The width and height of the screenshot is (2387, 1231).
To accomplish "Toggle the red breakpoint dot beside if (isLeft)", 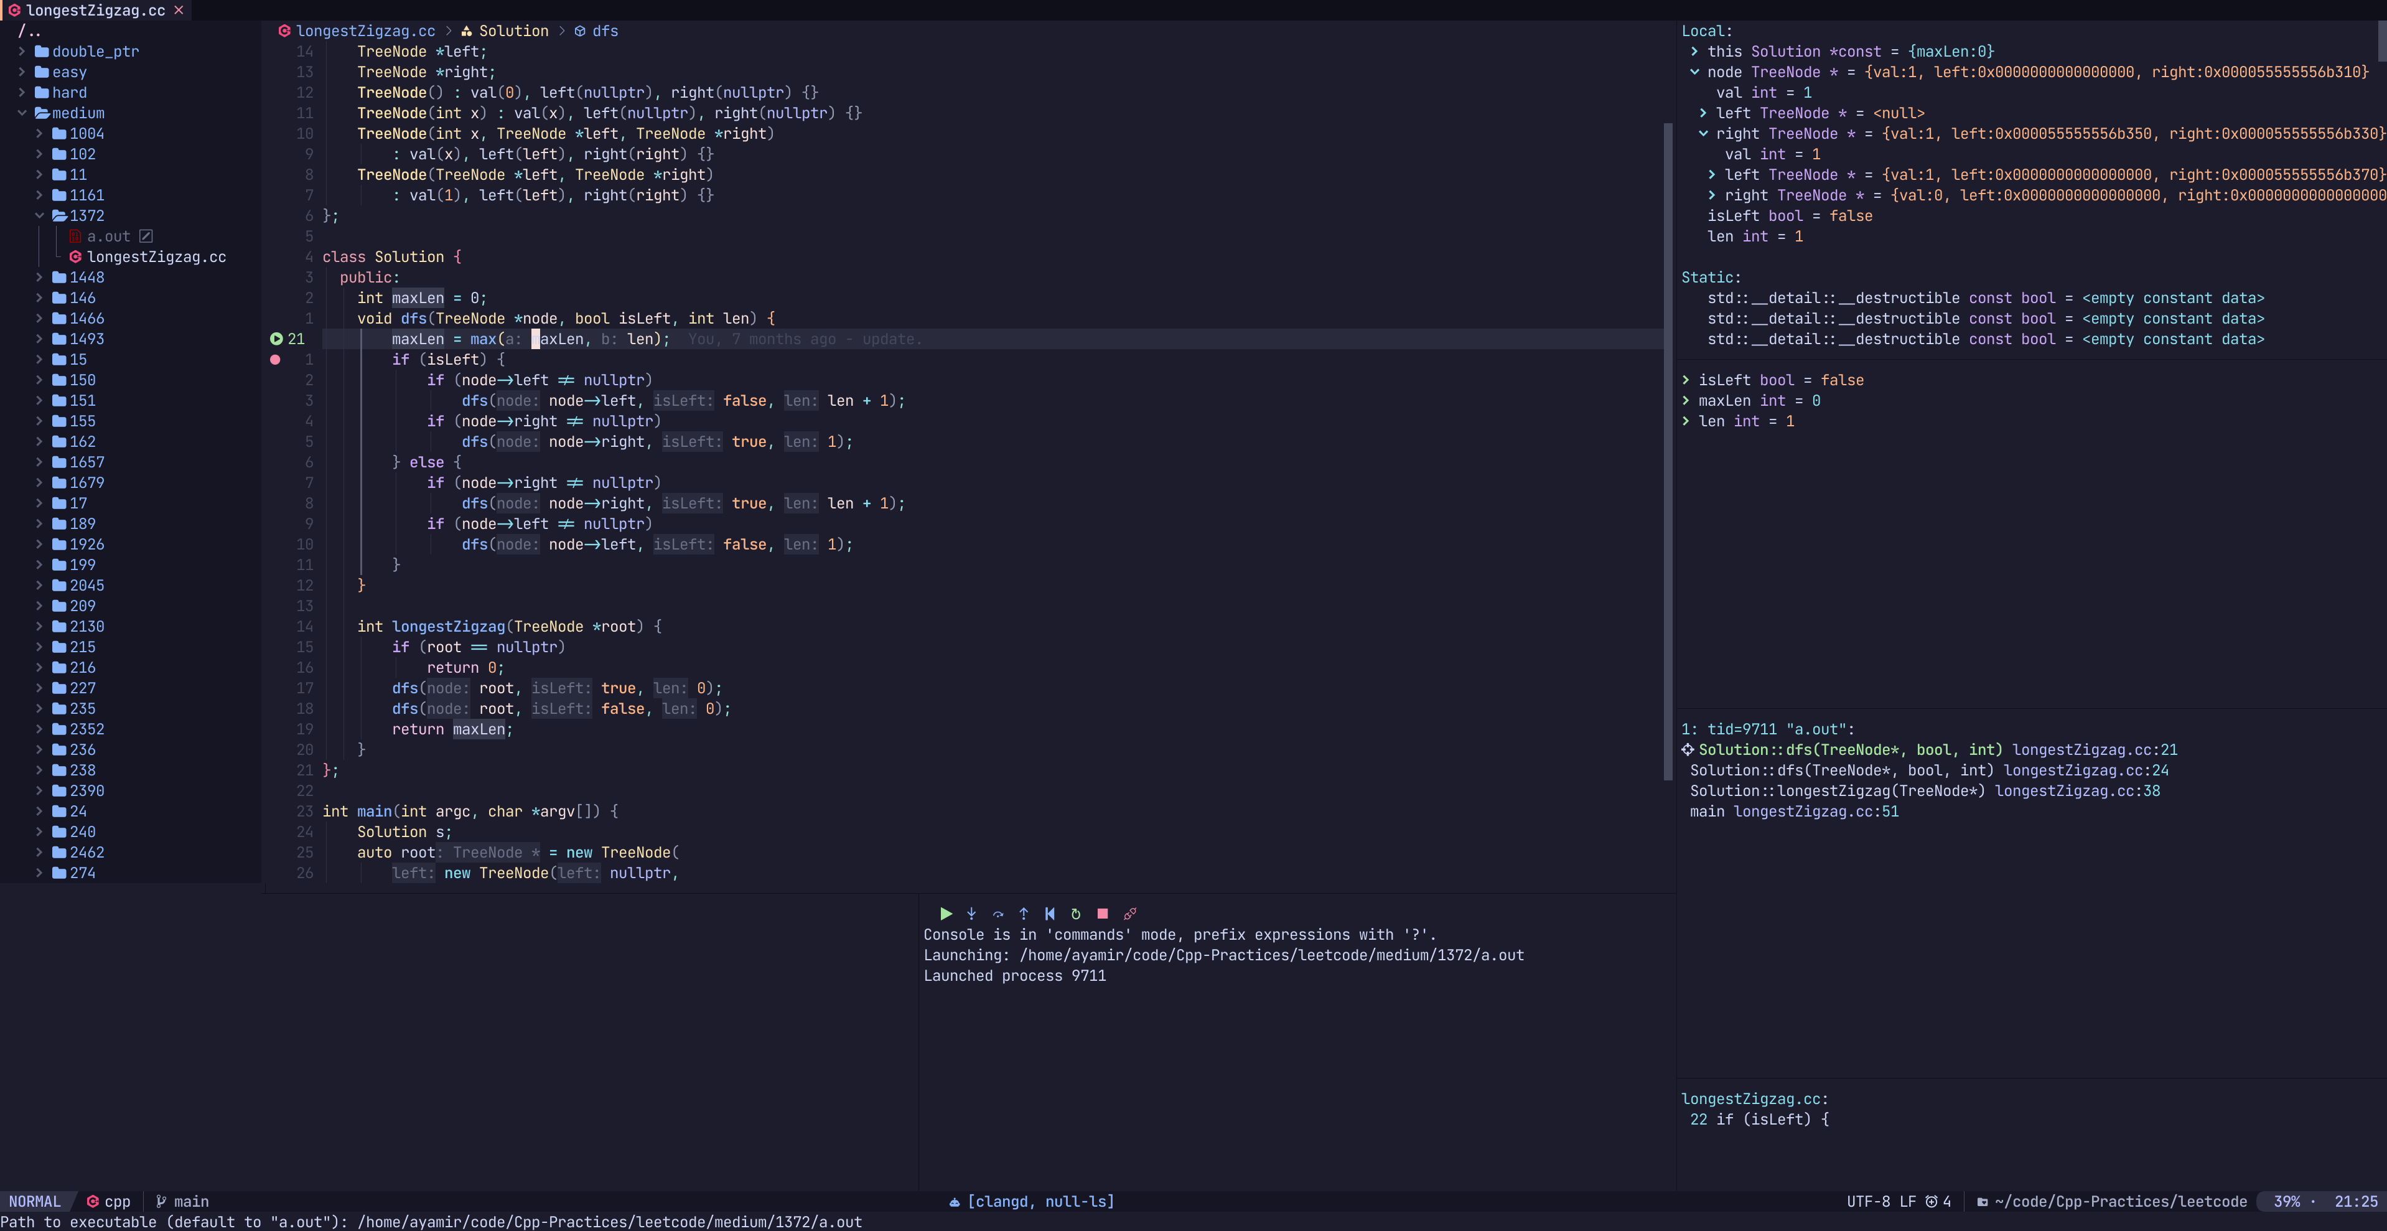I will click(x=275, y=360).
